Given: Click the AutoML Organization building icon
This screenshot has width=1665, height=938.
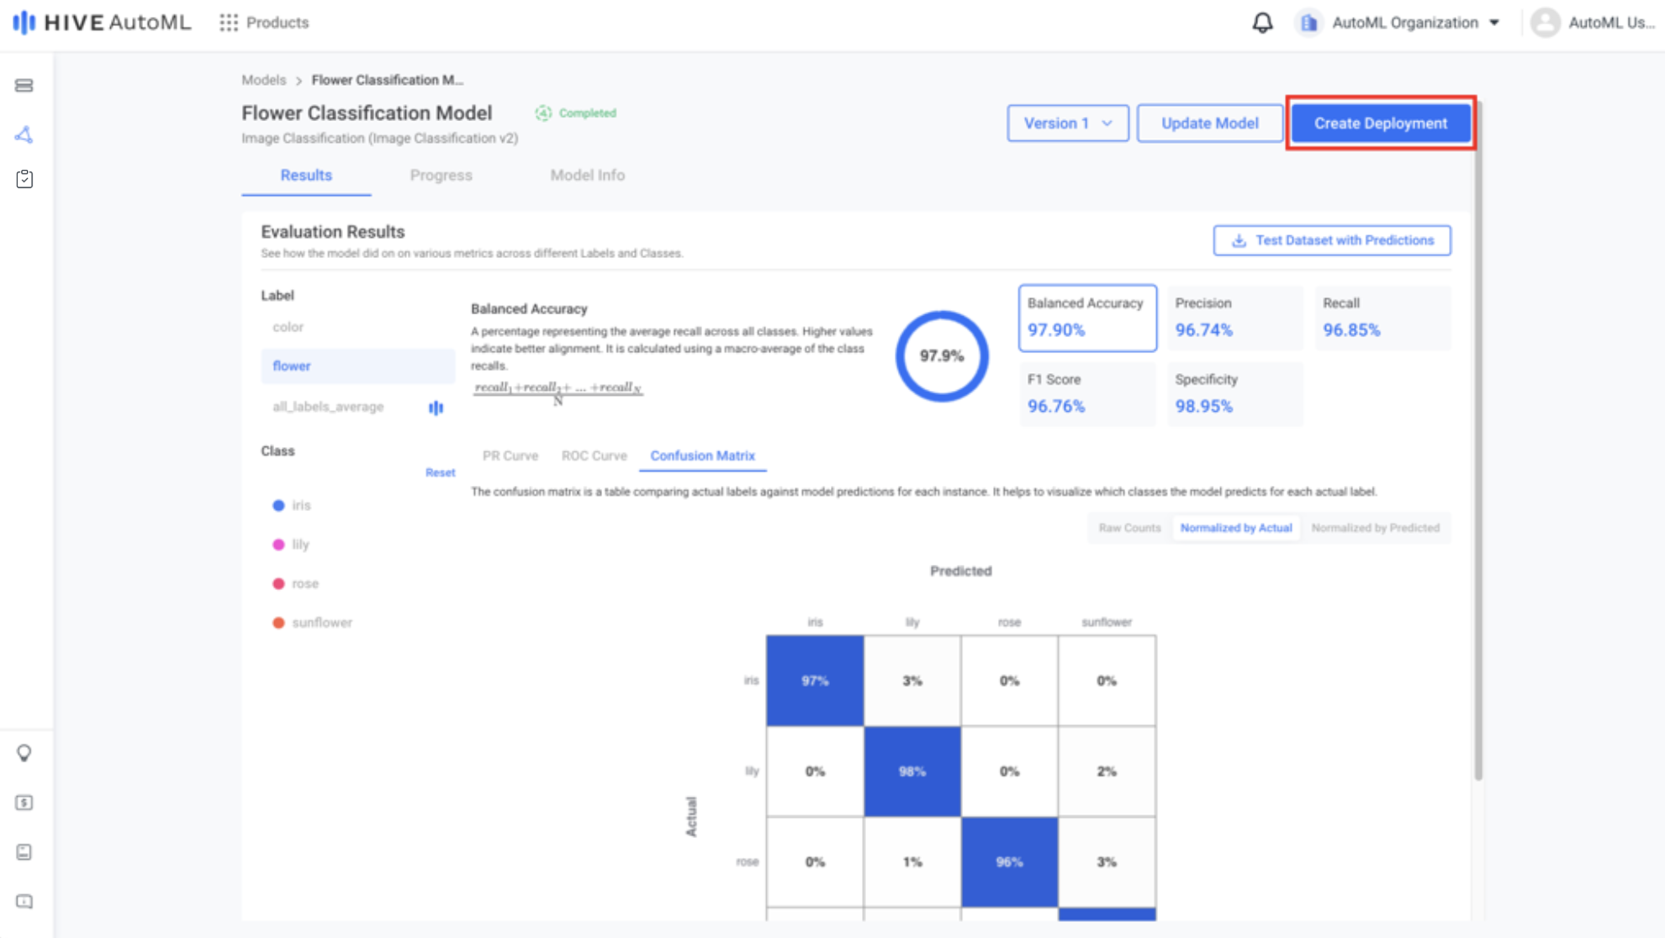Looking at the screenshot, I should tap(1308, 23).
